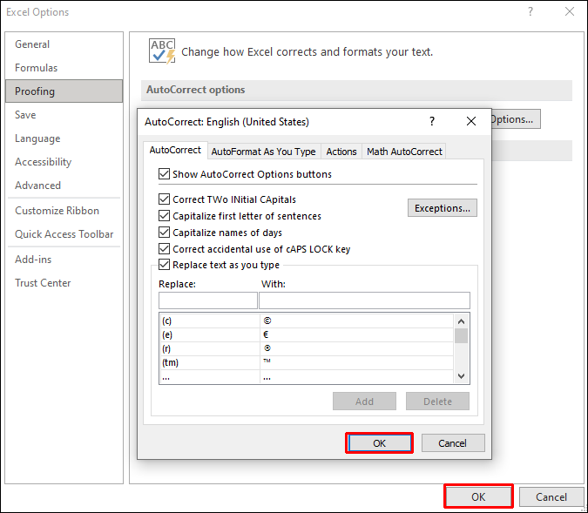Click the replacement list scrollbar thumb
Image resolution: width=588 pixels, height=513 pixels.
(x=461, y=335)
